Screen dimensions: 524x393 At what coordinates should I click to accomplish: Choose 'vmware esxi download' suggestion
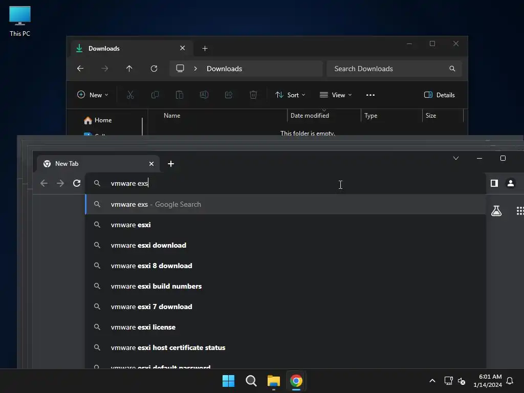(286, 245)
